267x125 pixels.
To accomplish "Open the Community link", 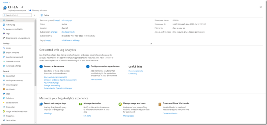I will [133, 74].
